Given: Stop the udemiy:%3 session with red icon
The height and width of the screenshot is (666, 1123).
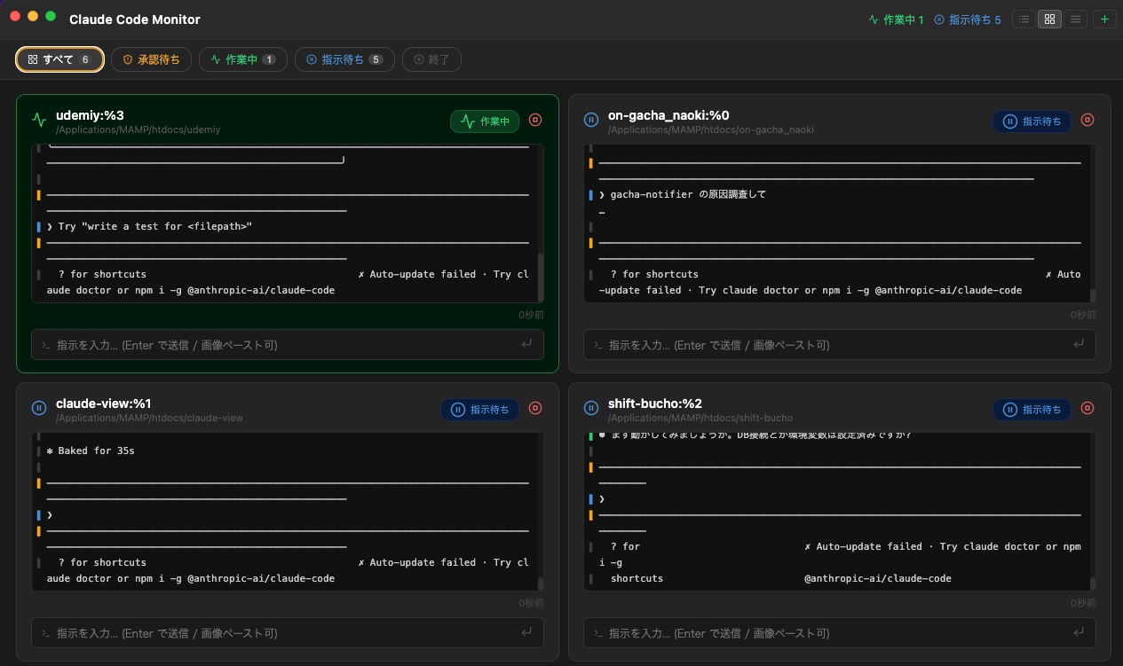Looking at the screenshot, I should [534, 121].
